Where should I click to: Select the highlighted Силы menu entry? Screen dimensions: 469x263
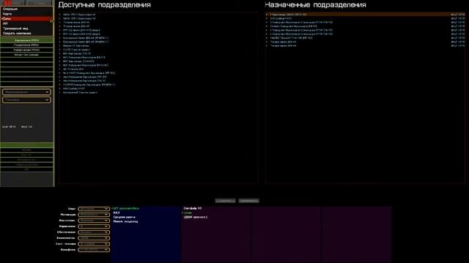(26, 18)
